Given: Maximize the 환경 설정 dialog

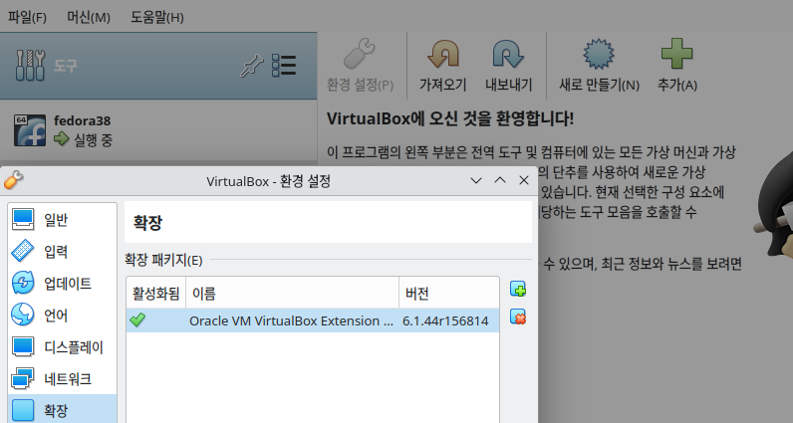Looking at the screenshot, I should 500,180.
